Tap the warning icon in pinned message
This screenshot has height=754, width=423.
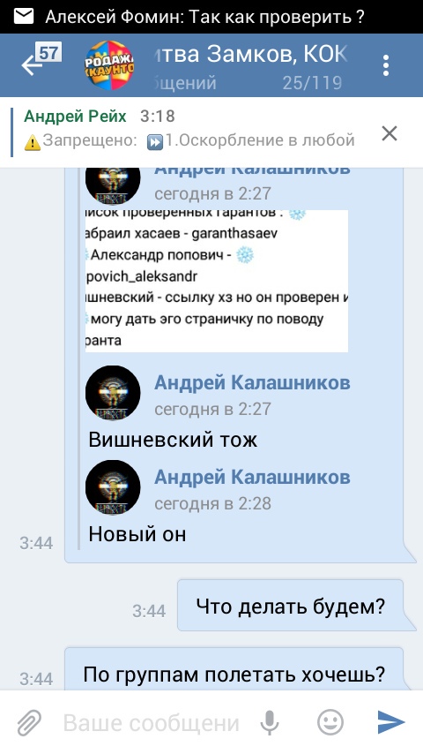[33, 142]
